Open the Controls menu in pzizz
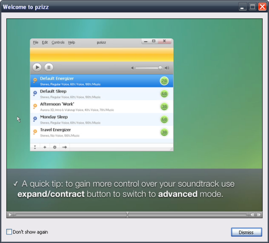This screenshot has width=269, height=243. pos(58,43)
